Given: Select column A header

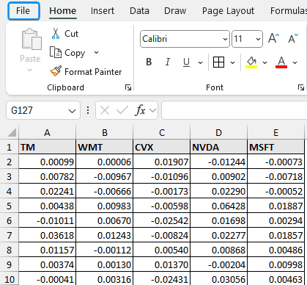Looking at the screenshot, I should [47, 132].
